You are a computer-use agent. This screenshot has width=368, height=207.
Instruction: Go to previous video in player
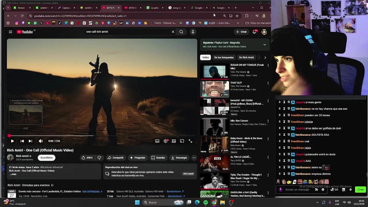point(22,141)
